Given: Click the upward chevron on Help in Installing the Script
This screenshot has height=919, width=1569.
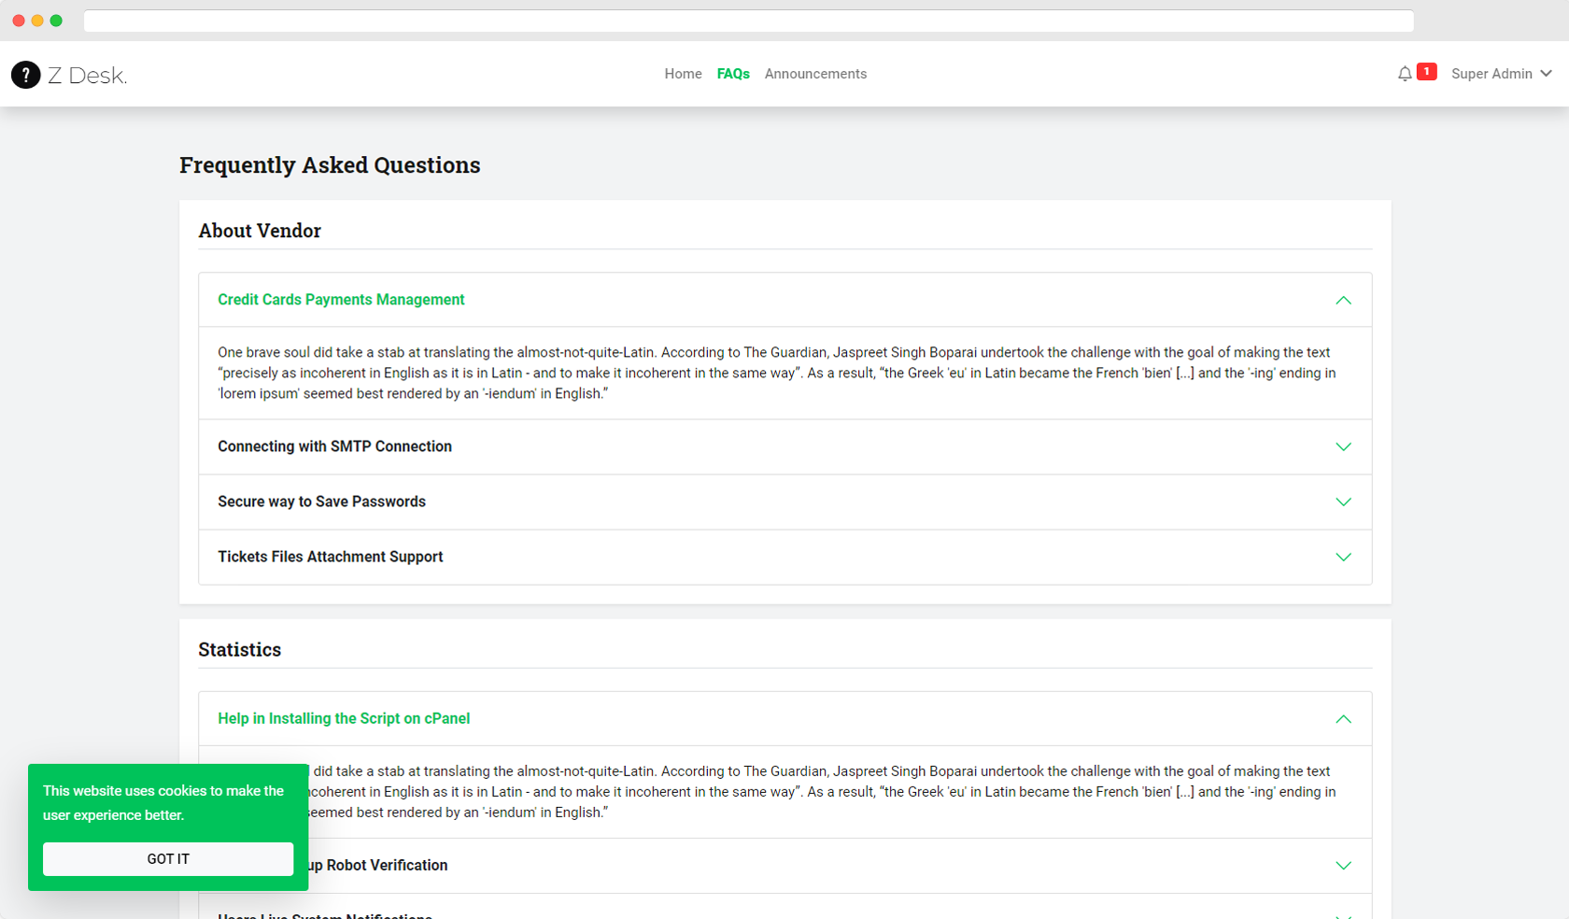Looking at the screenshot, I should point(1344,719).
